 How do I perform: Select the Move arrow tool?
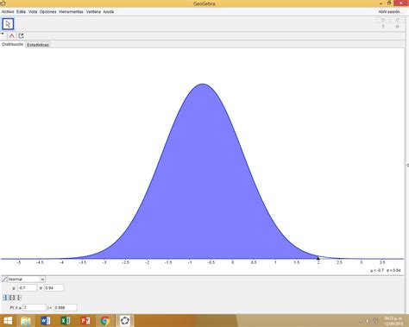pos(8,24)
